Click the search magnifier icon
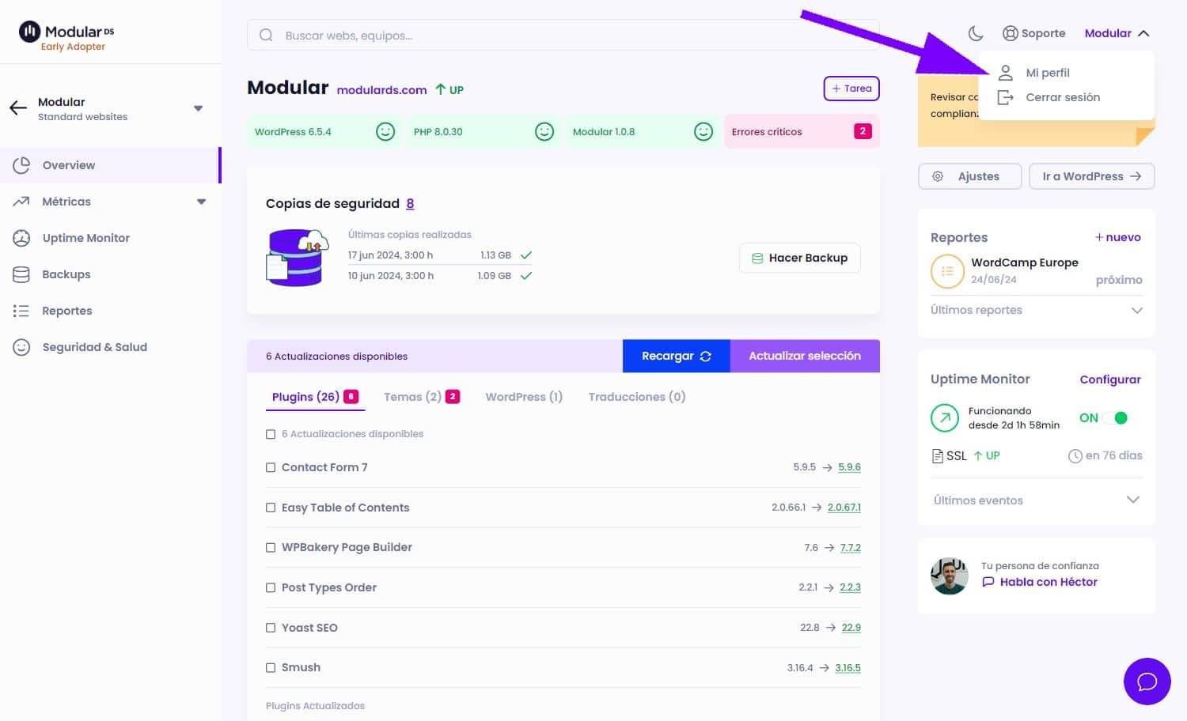1187x721 pixels. [x=266, y=36]
